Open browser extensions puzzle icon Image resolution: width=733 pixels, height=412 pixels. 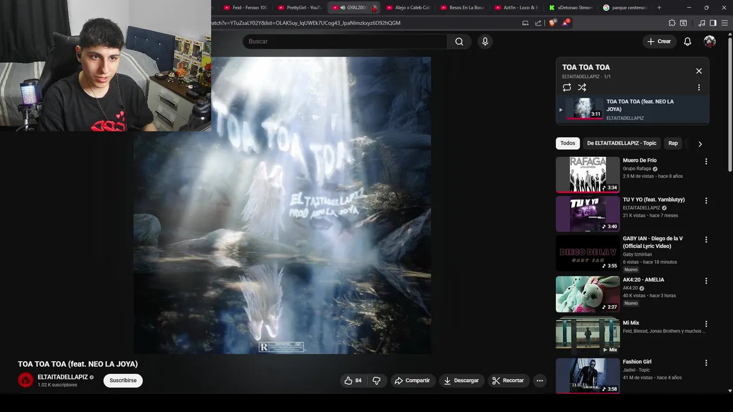tap(672, 23)
